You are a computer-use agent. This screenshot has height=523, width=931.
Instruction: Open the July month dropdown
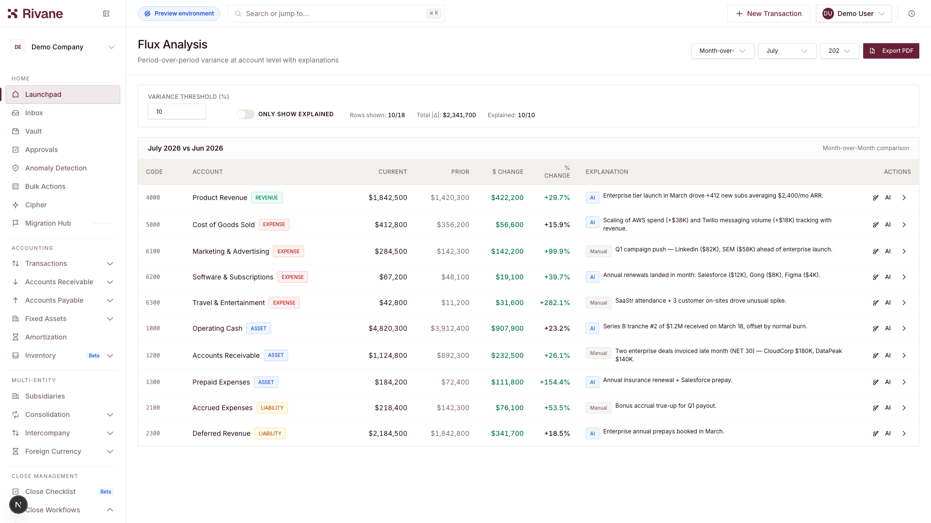click(787, 51)
